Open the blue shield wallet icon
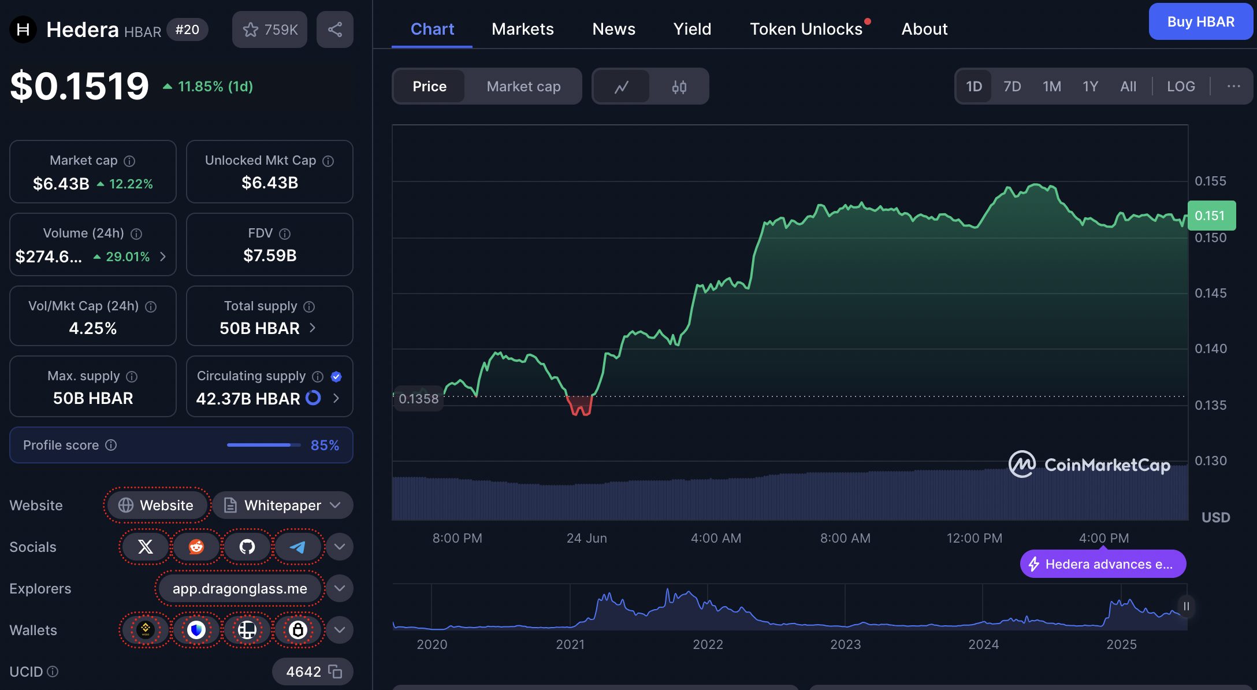 pos(196,630)
